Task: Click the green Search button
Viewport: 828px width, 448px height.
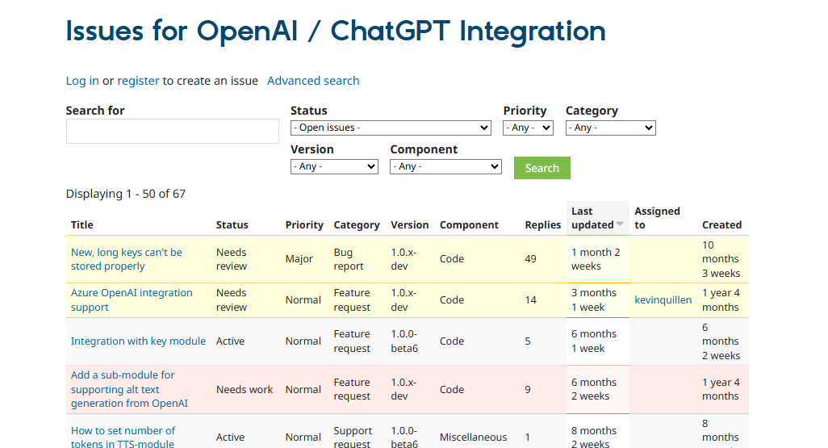Action: click(x=542, y=168)
